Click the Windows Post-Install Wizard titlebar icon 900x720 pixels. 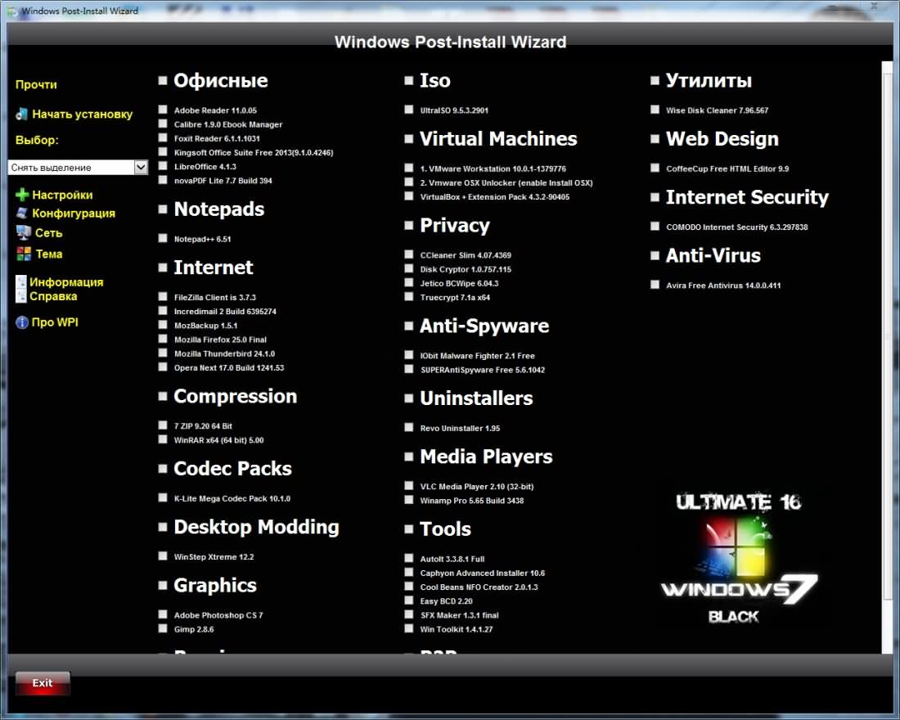click(x=12, y=11)
